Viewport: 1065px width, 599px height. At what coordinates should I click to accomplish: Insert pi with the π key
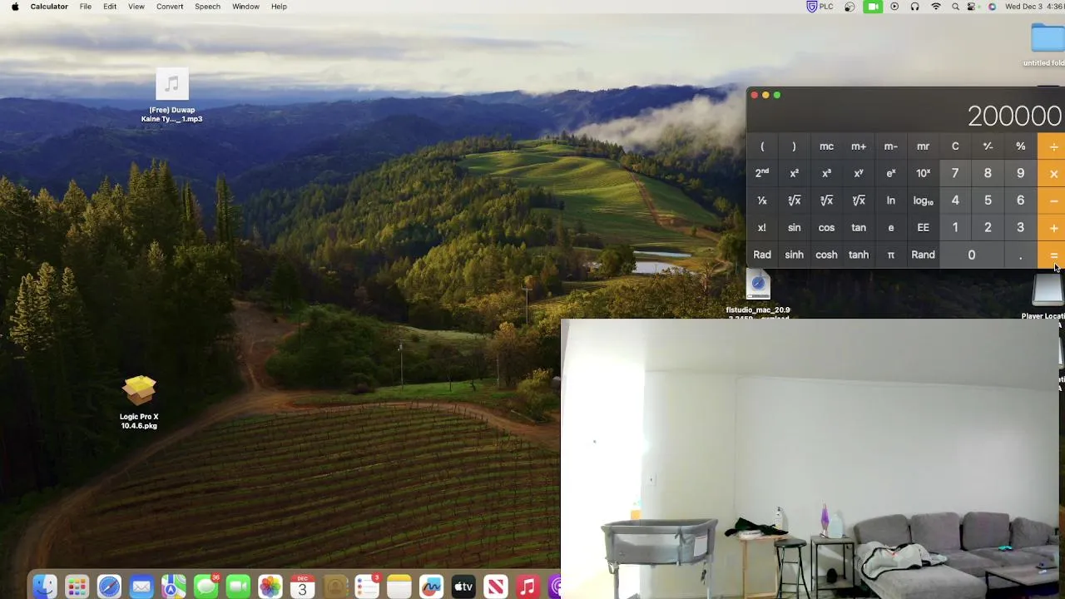coord(890,255)
